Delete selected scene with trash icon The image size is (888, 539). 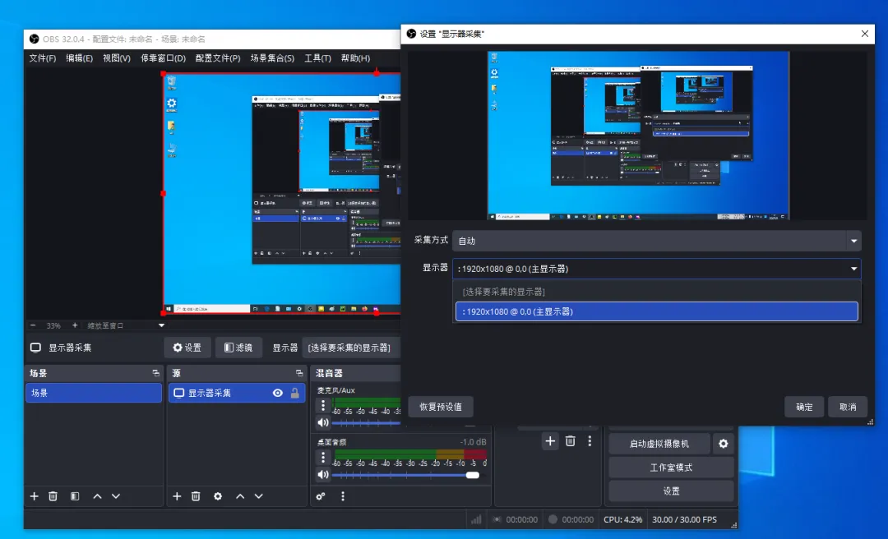point(53,496)
